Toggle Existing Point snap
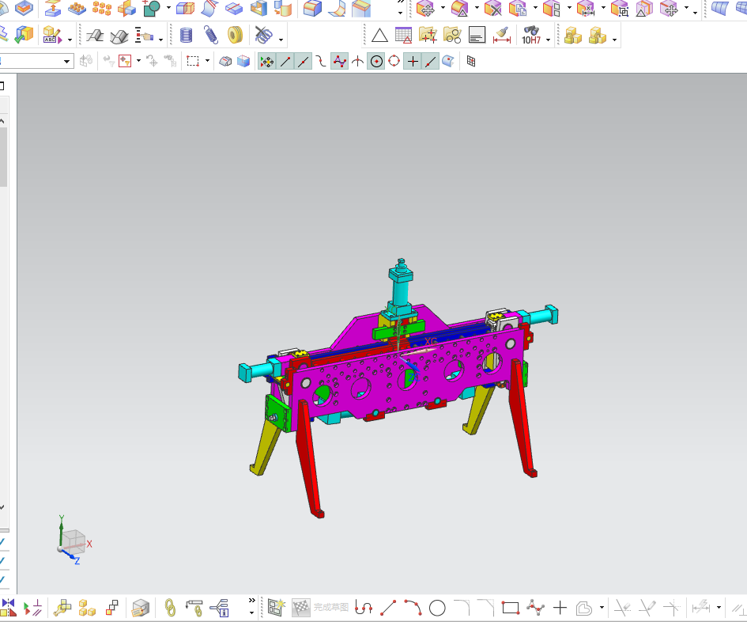The width and height of the screenshot is (747, 622). pos(413,62)
